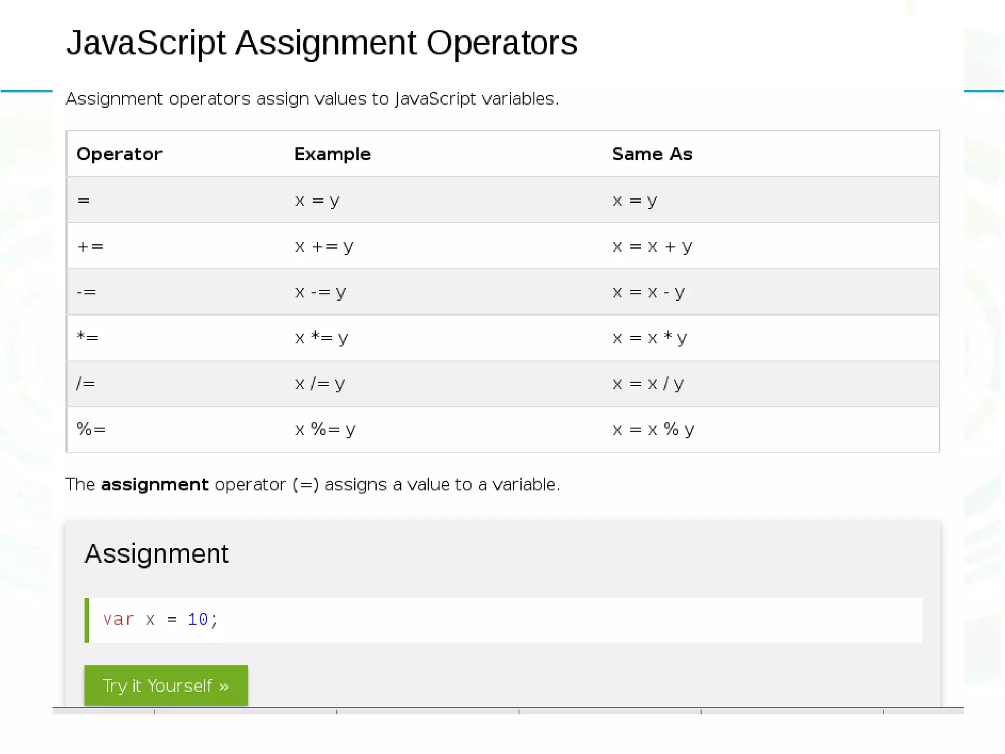Click the Try it Yourself button

[x=166, y=685]
